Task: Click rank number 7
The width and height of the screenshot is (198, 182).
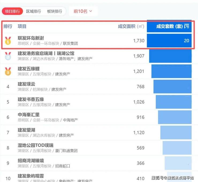Action: tap(8, 132)
